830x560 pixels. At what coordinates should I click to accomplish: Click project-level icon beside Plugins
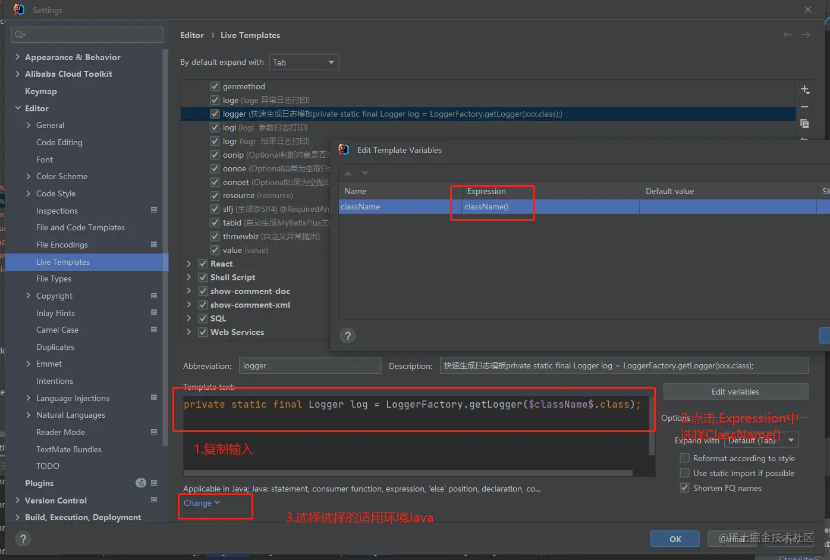[x=154, y=483]
